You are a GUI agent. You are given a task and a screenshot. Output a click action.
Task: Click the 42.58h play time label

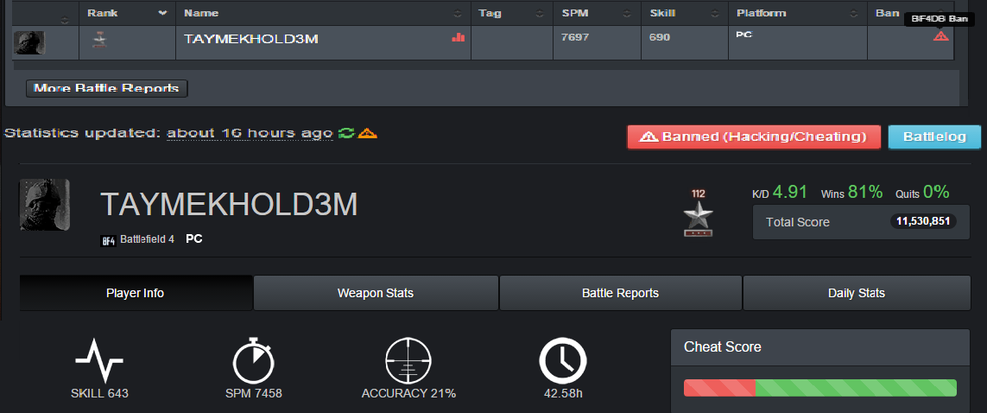click(x=563, y=394)
